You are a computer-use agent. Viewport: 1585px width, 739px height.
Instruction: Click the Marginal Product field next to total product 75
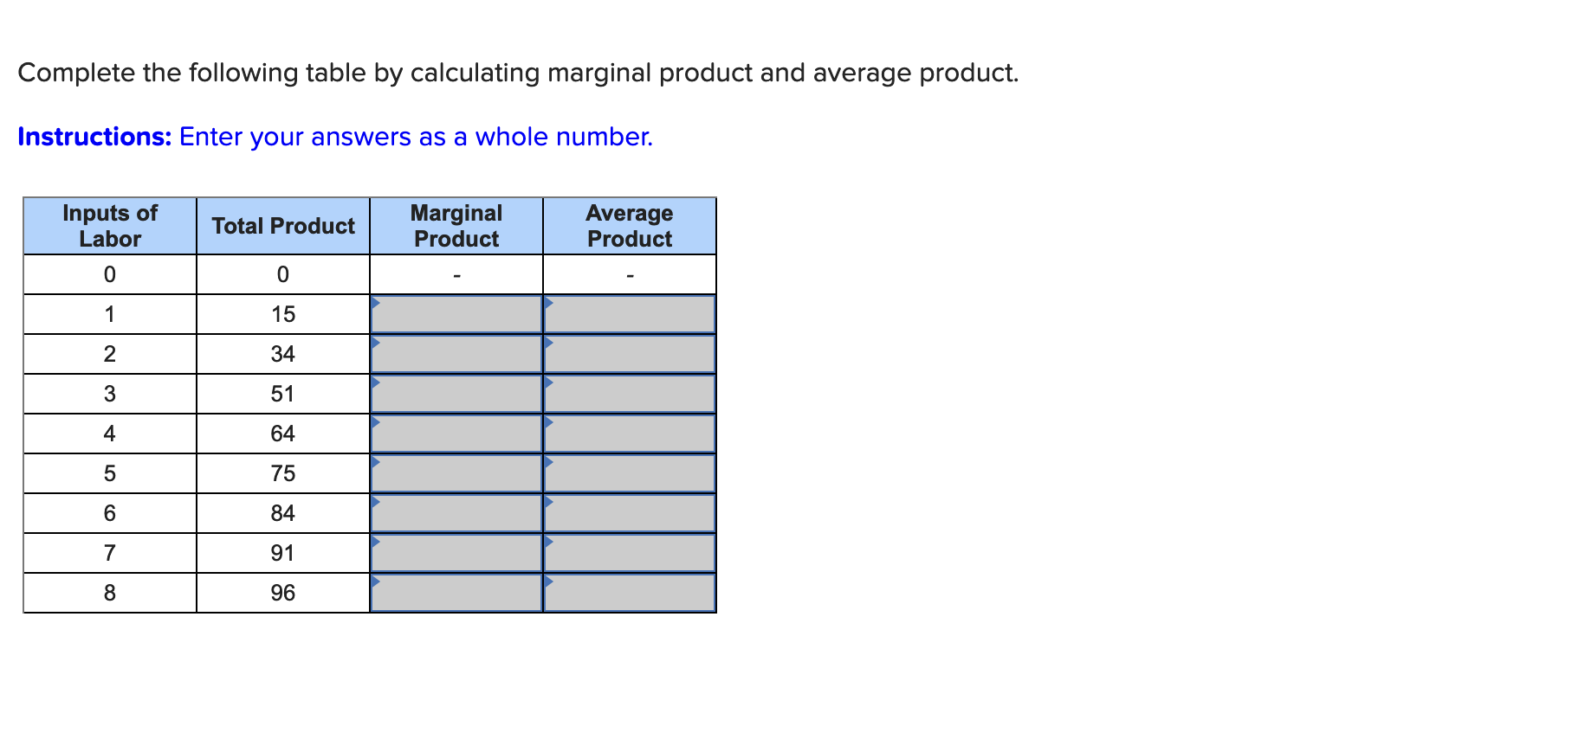(x=456, y=472)
